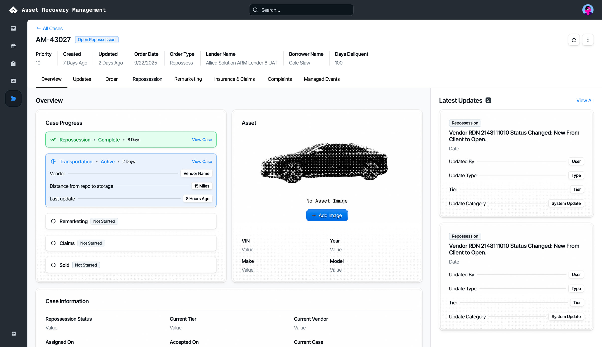The image size is (602, 347).
Task: Click View Case for Transportation stage
Action: coord(202,162)
